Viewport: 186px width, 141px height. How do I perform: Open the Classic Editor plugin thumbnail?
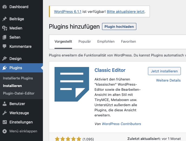pyautogui.click(x=72, y=84)
